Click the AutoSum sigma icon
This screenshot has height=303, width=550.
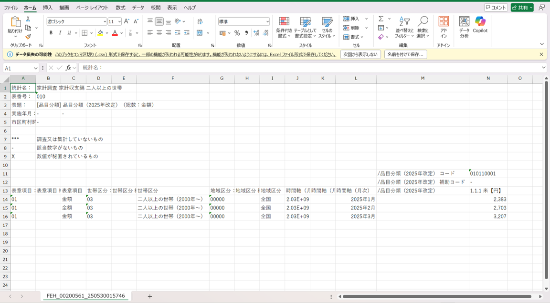[381, 19]
